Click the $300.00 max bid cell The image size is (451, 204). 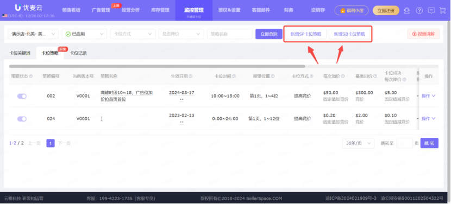pyautogui.click(x=364, y=93)
